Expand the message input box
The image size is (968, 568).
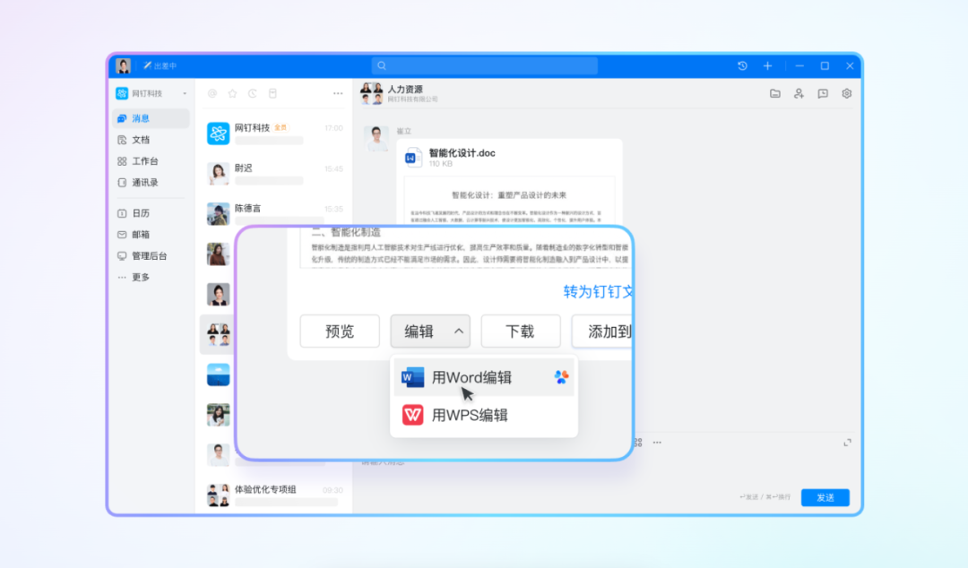pyautogui.click(x=848, y=443)
